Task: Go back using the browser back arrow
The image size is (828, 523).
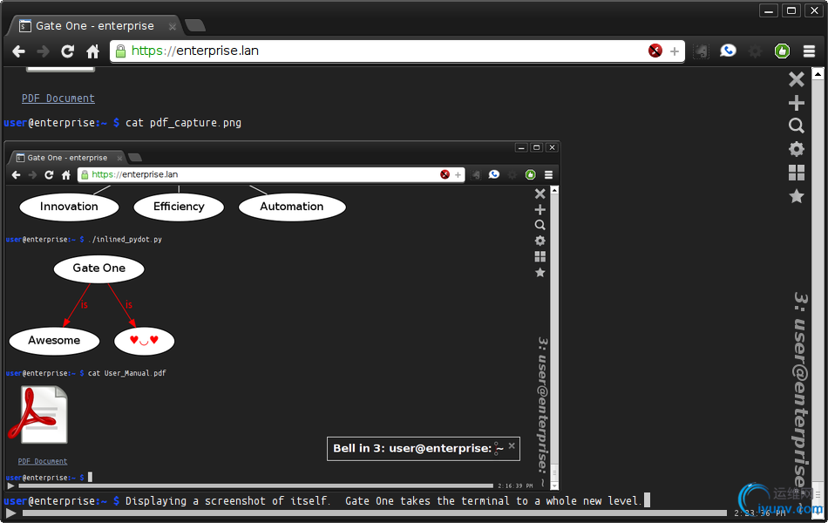Action: 18,51
